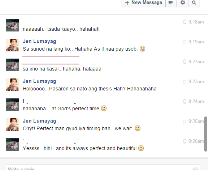Screen dimensions: 222x170
Task: Click the 'Write a reply' input field
Action: coord(103,167)
